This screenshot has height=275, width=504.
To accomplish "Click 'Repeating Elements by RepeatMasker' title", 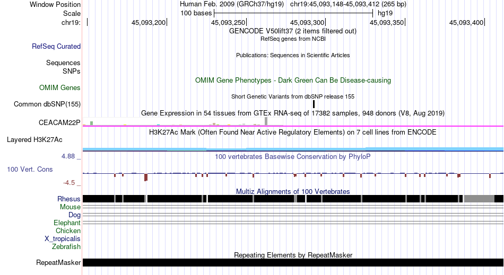I will click(x=293, y=255).
